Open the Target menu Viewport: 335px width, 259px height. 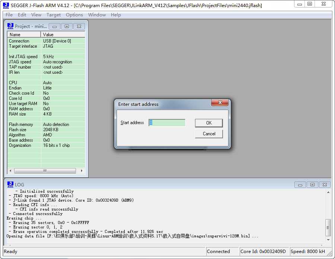[54, 15]
